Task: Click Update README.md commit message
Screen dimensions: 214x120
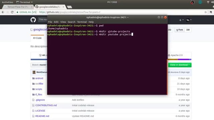Action: 83,116
